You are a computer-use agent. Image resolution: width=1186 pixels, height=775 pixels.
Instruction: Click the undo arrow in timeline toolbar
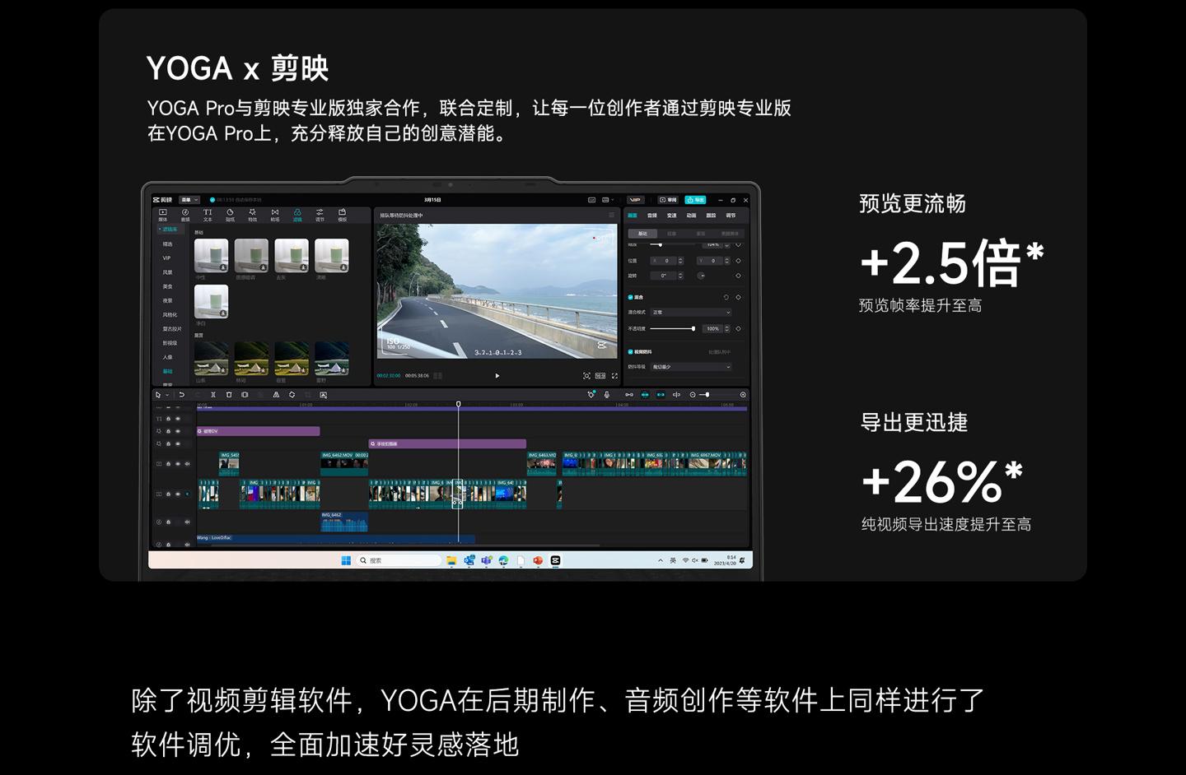(181, 395)
